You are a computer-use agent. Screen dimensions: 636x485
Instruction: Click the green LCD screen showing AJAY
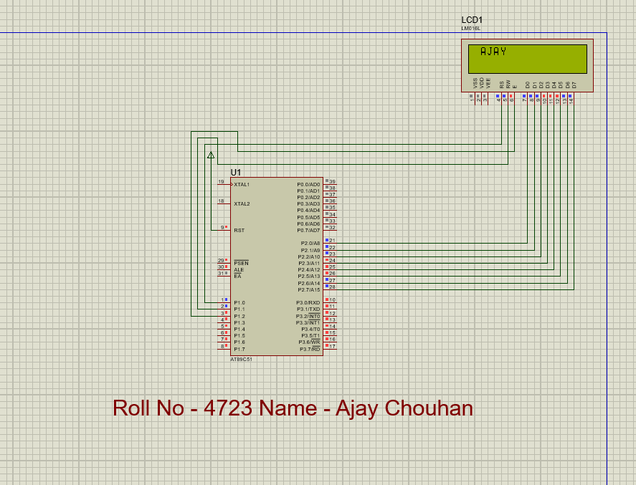pos(527,59)
